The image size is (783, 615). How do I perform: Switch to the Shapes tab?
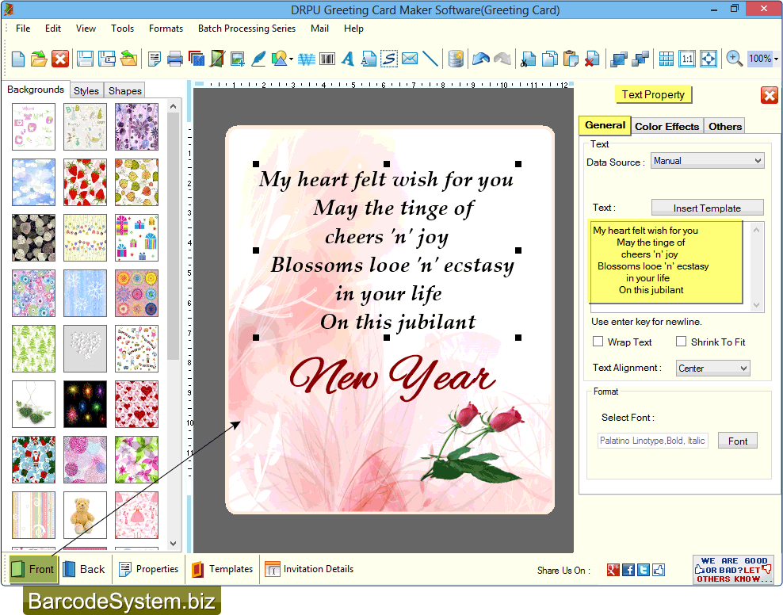(x=125, y=91)
